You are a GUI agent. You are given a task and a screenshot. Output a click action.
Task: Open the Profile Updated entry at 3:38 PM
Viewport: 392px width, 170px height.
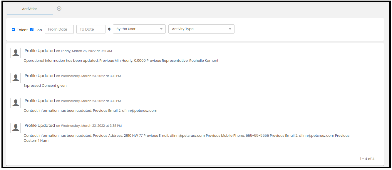pos(40,126)
